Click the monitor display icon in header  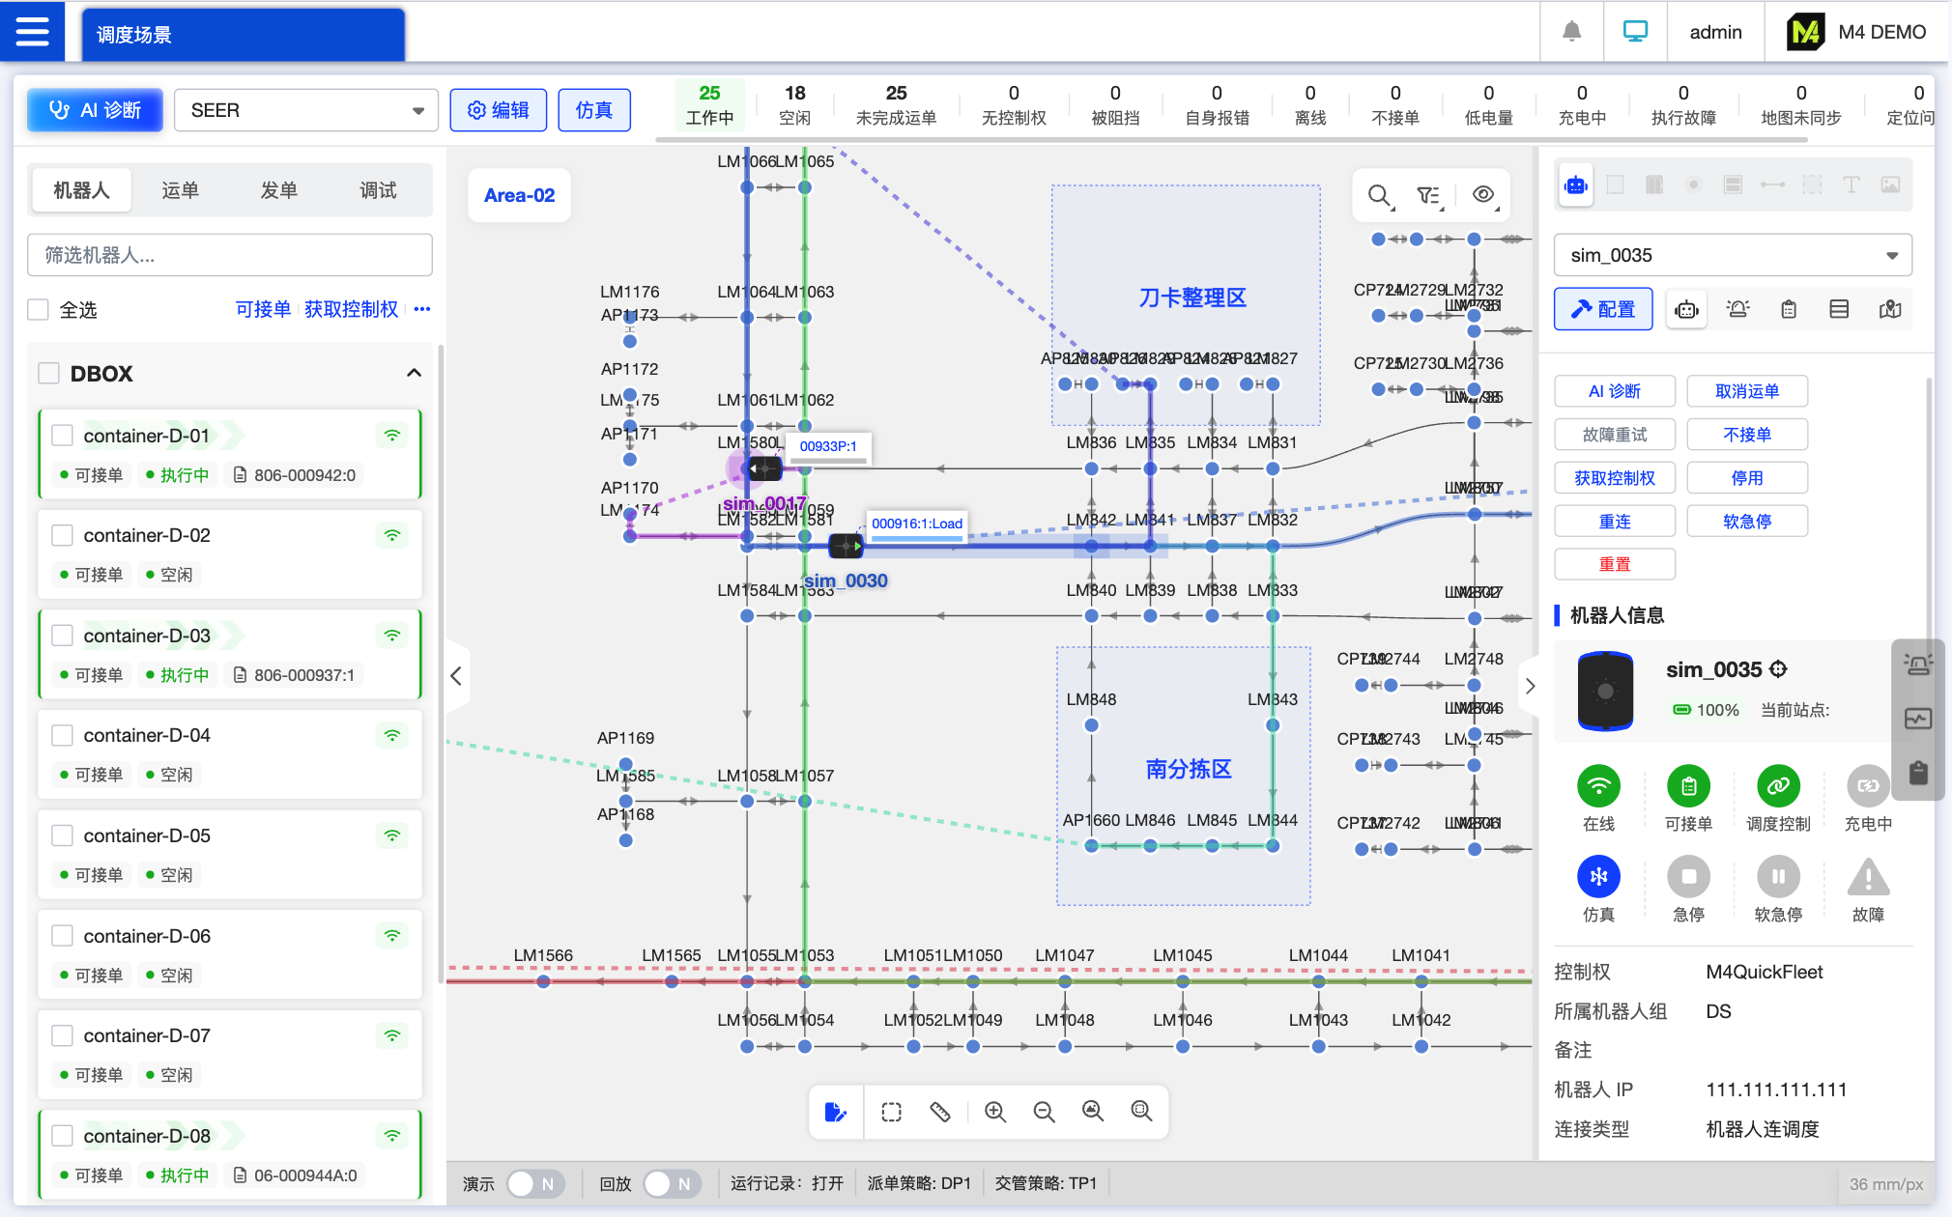1635,32
